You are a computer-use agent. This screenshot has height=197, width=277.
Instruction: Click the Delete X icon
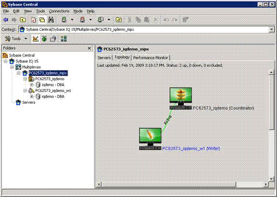[155, 20]
